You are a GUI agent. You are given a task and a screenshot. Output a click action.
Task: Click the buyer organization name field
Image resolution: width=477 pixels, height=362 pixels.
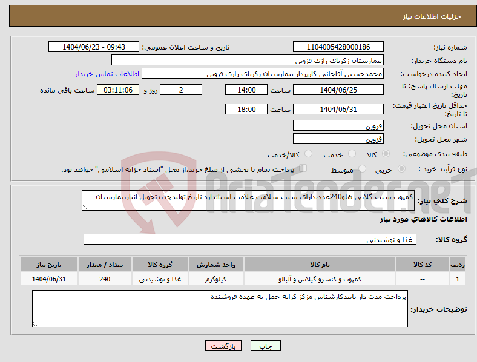click(248, 60)
